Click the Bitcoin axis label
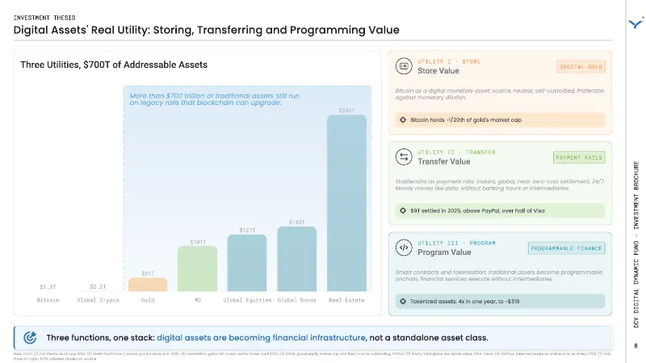The height and width of the screenshot is (363, 646). pyautogui.click(x=48, y=300)
